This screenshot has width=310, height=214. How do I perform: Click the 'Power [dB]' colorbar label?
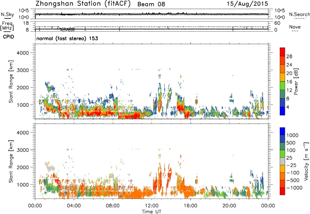click(296, 82)
